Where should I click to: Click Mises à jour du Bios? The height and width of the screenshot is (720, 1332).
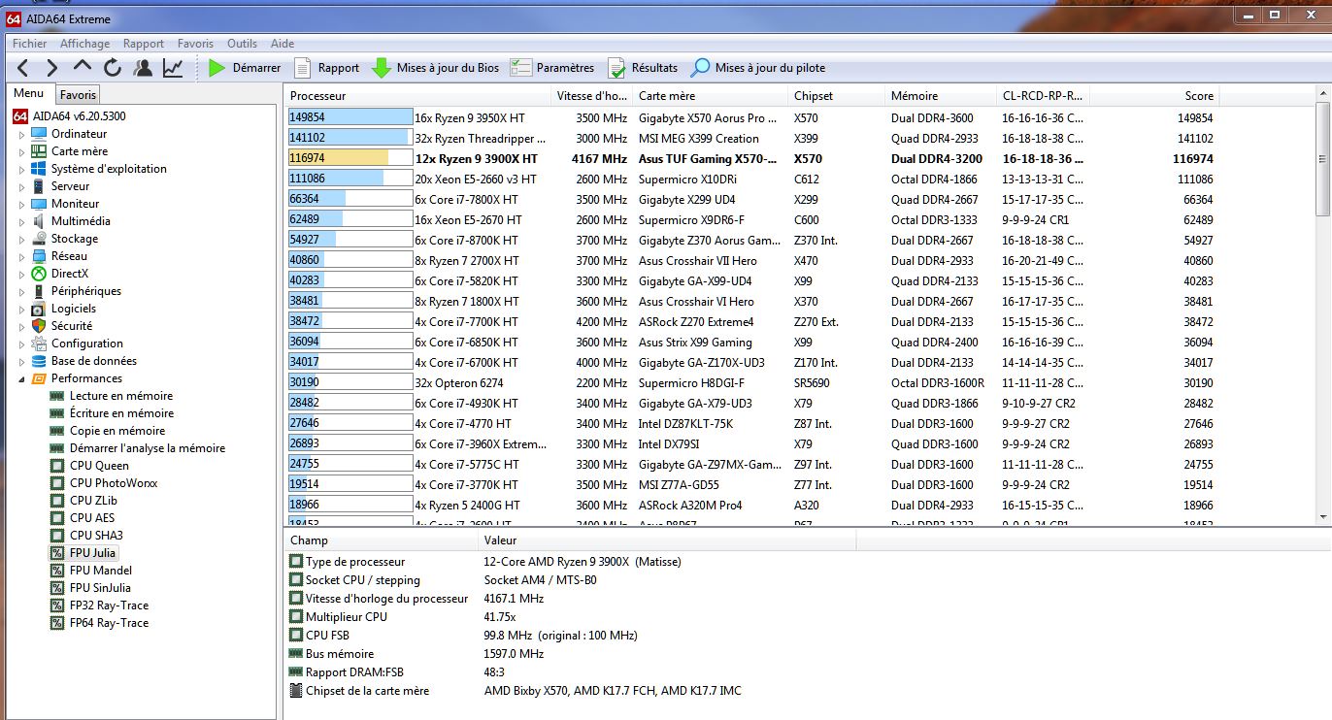(x=436, y=68)
